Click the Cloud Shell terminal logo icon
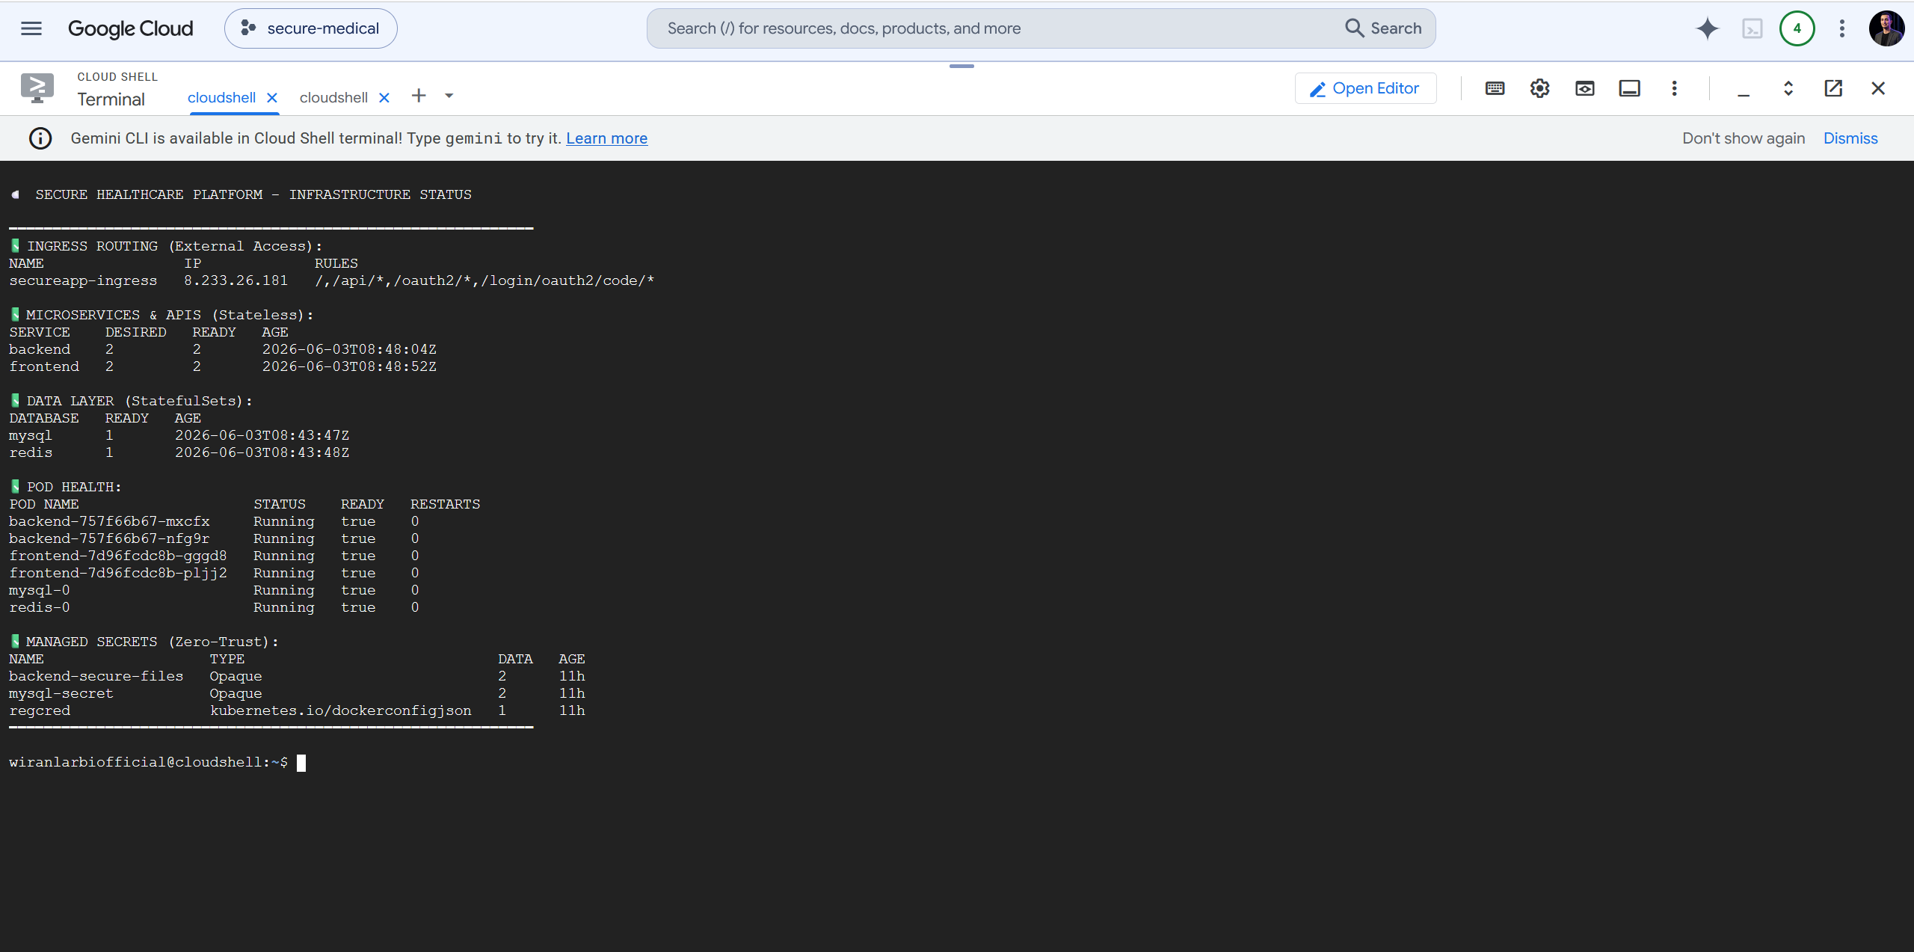Viewport: 1914px width, 952px height. 37,88
